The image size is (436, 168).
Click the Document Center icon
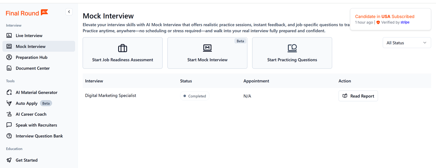click(x=9, y=68)
